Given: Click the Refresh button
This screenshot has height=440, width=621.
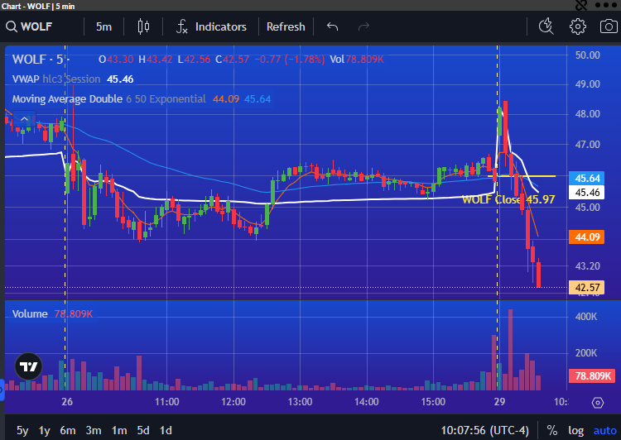Looking at the screenshot, I should click(286, 27).
